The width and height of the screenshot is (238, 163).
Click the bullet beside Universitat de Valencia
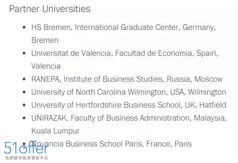pos(24,53)
